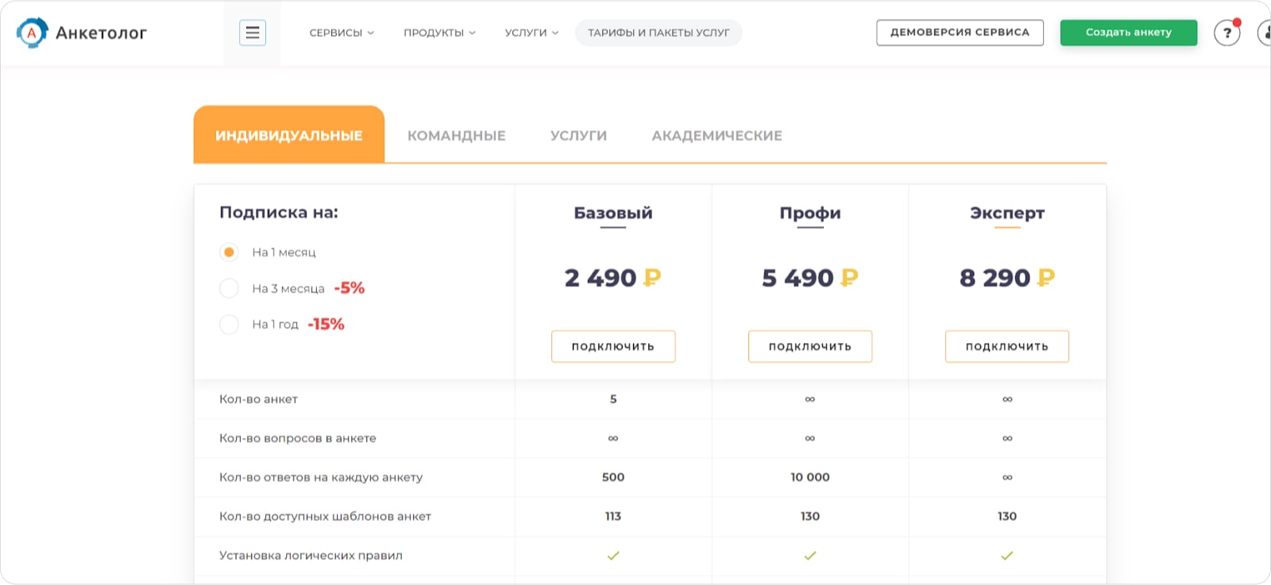The width and height of the screenshot is (1271, 585).
Task: Click the checkmark for logic rules in Базовый column
Action: 612,556
